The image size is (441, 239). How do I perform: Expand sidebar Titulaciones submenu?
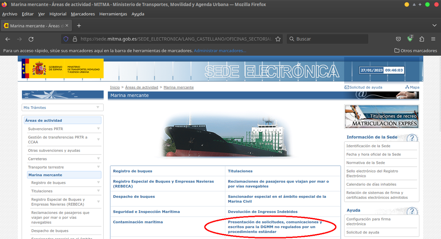click(99, 191)
